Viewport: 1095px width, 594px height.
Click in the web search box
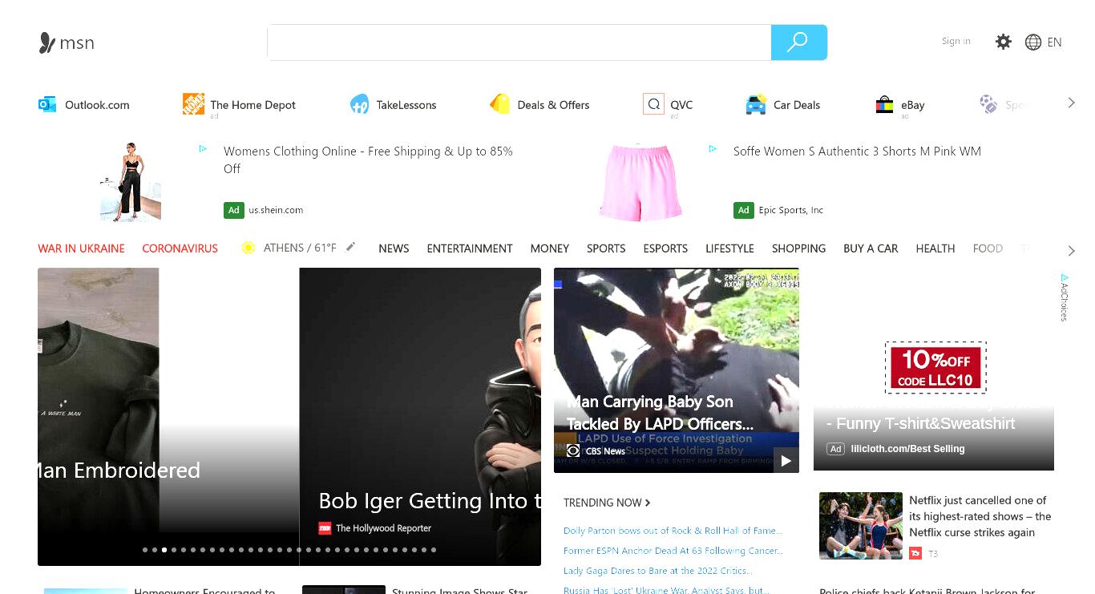519,42
